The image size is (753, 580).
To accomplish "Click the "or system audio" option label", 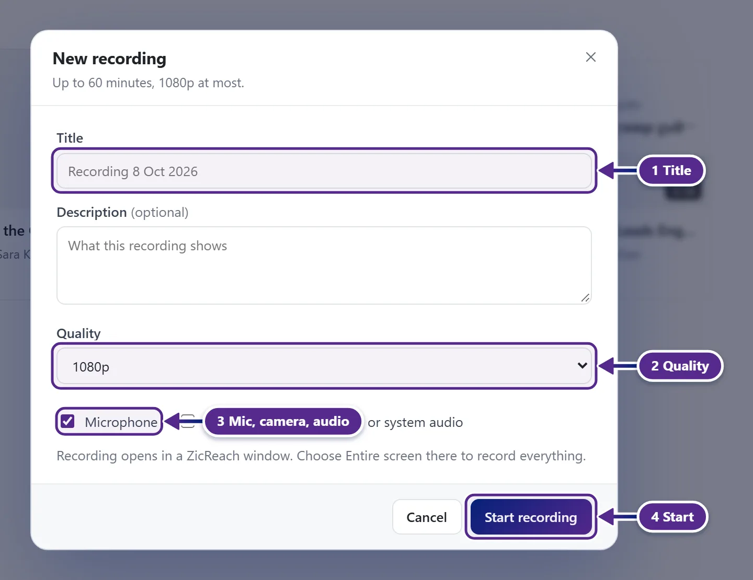I will coord(415,422).
